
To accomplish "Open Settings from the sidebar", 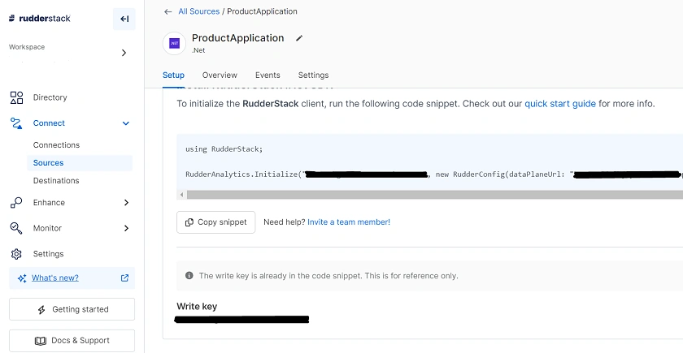I will click(48, 254).
